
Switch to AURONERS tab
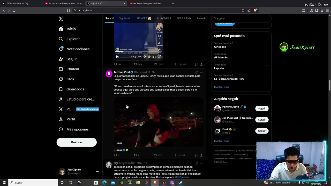[164, 18]
